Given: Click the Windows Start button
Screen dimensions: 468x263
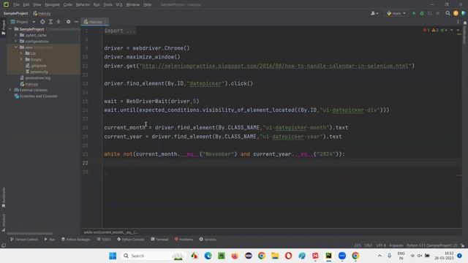Looking at the screenshot, I should click(113, 256).
